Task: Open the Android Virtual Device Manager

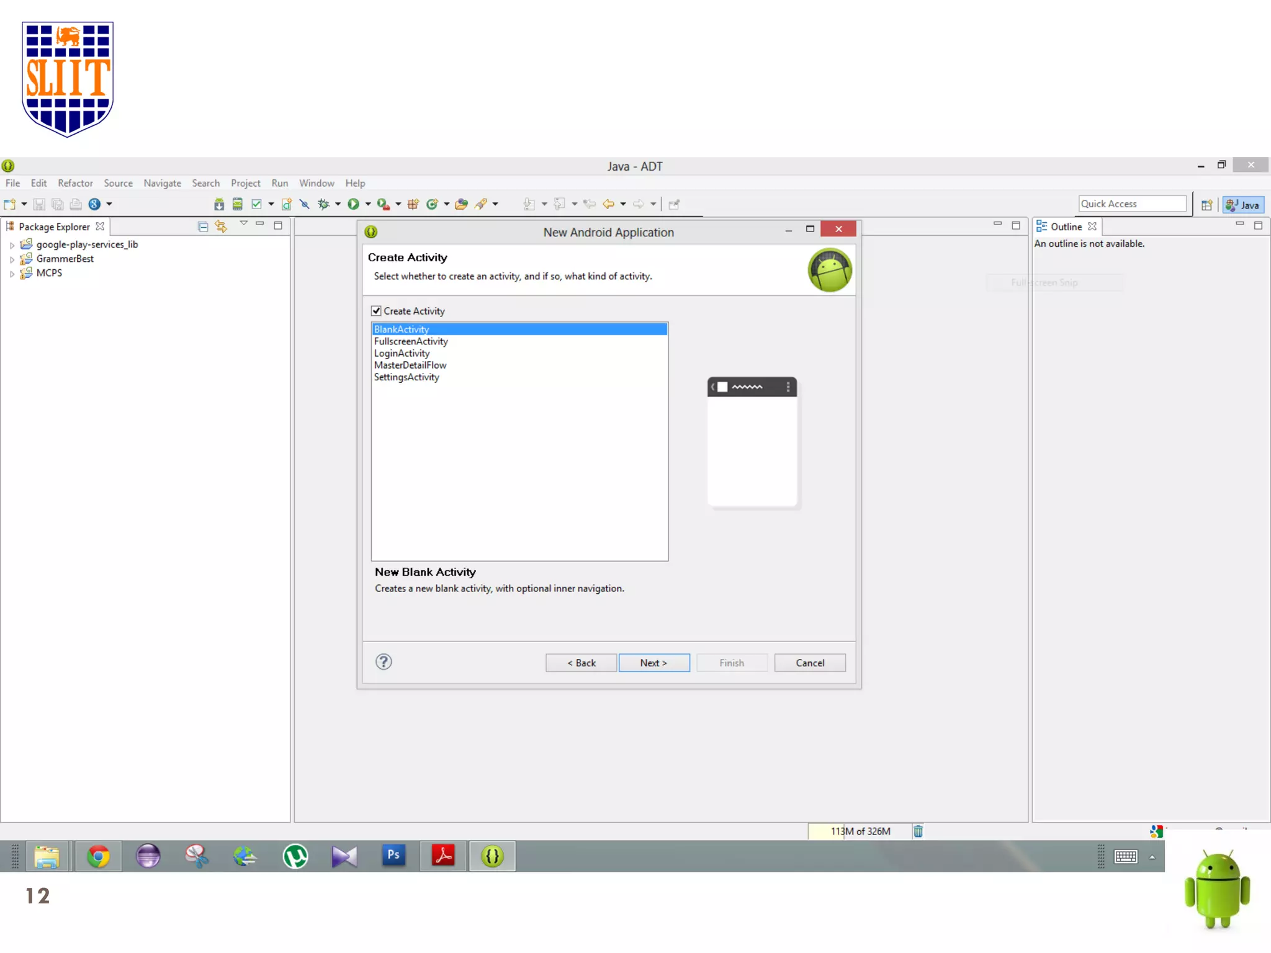Action: (x=237, y=204)
